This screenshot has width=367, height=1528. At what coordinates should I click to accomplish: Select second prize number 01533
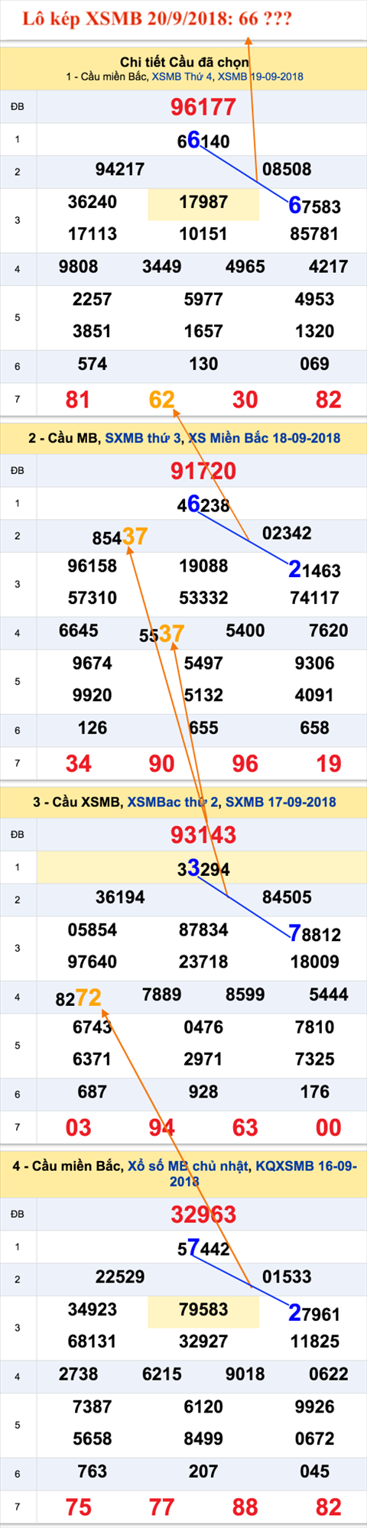pos(287,1277)
